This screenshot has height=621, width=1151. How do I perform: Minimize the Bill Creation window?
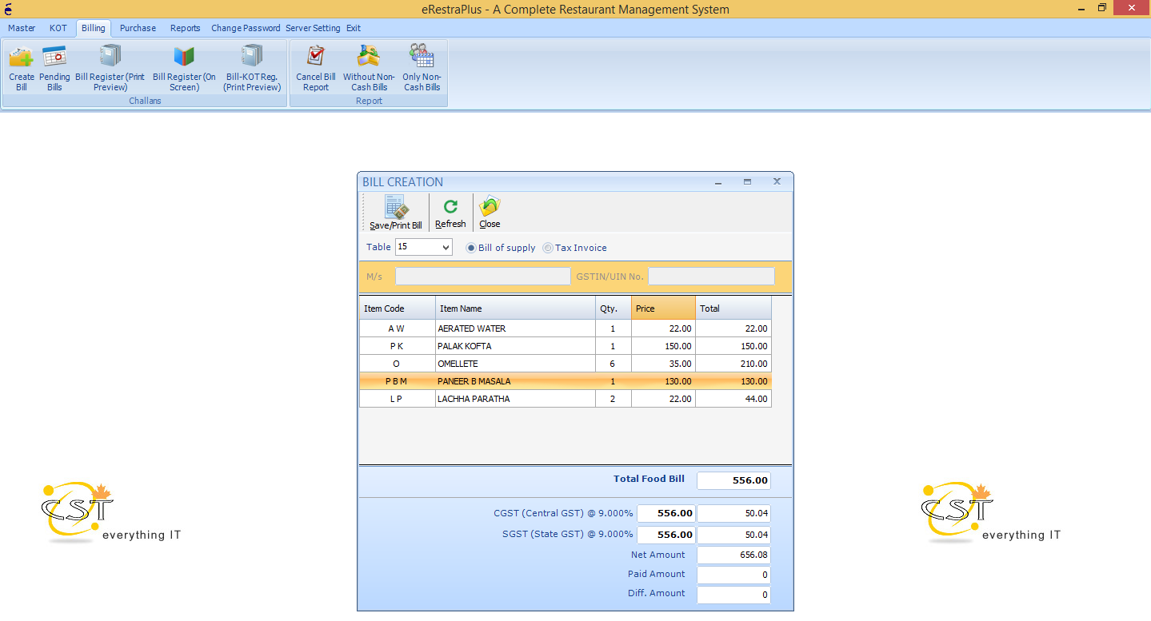click(718, 182)
